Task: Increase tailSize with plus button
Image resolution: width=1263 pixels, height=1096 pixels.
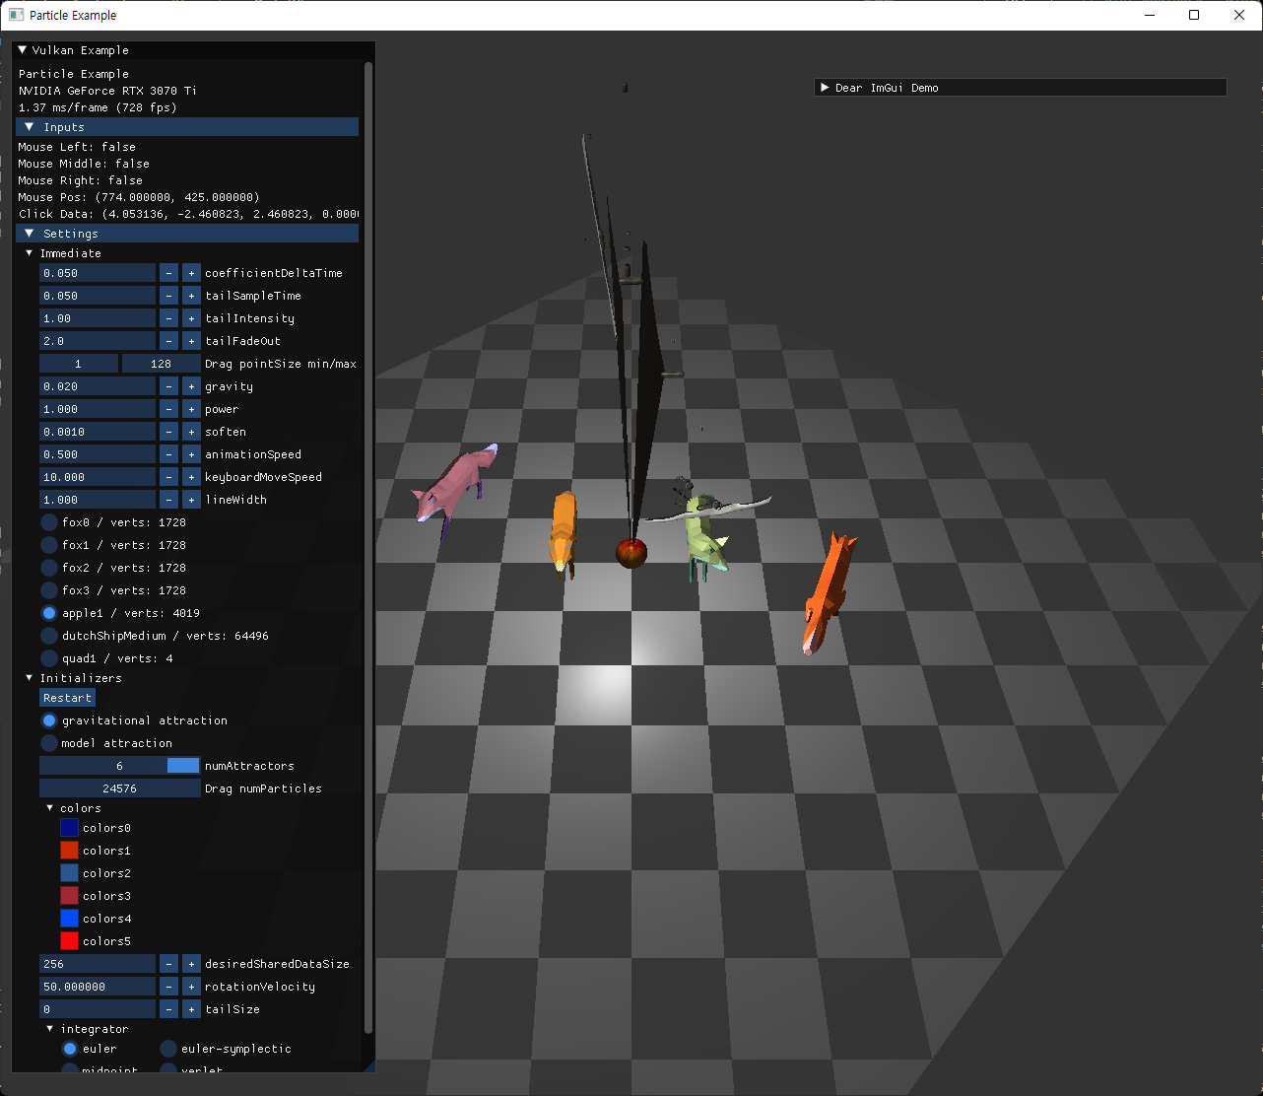Action: point(191,1009)
